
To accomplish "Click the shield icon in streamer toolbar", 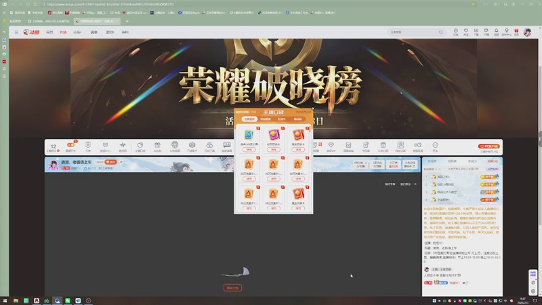I will tap(88, 146).
